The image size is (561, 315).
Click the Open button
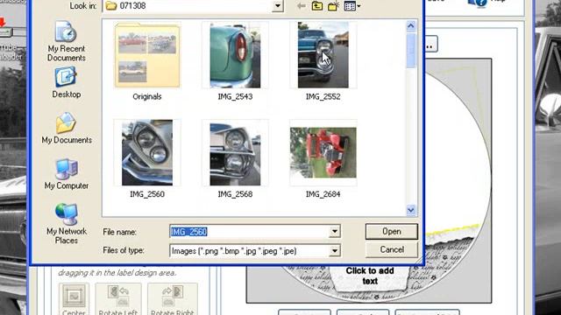(392, 231)
